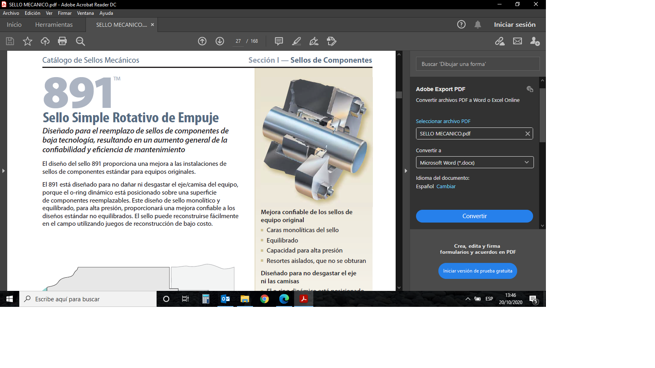Open the Ventana menu
This screenshot has height=368, width=655.
point(86,13)
